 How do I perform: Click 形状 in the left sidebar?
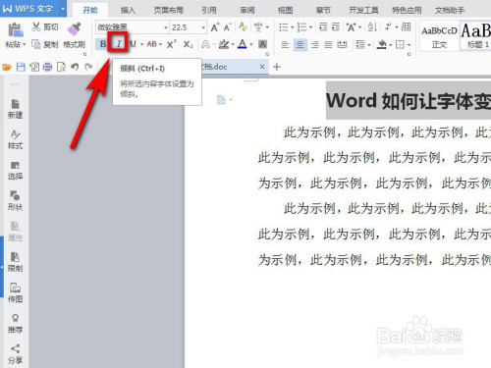[x=15, y=200]
